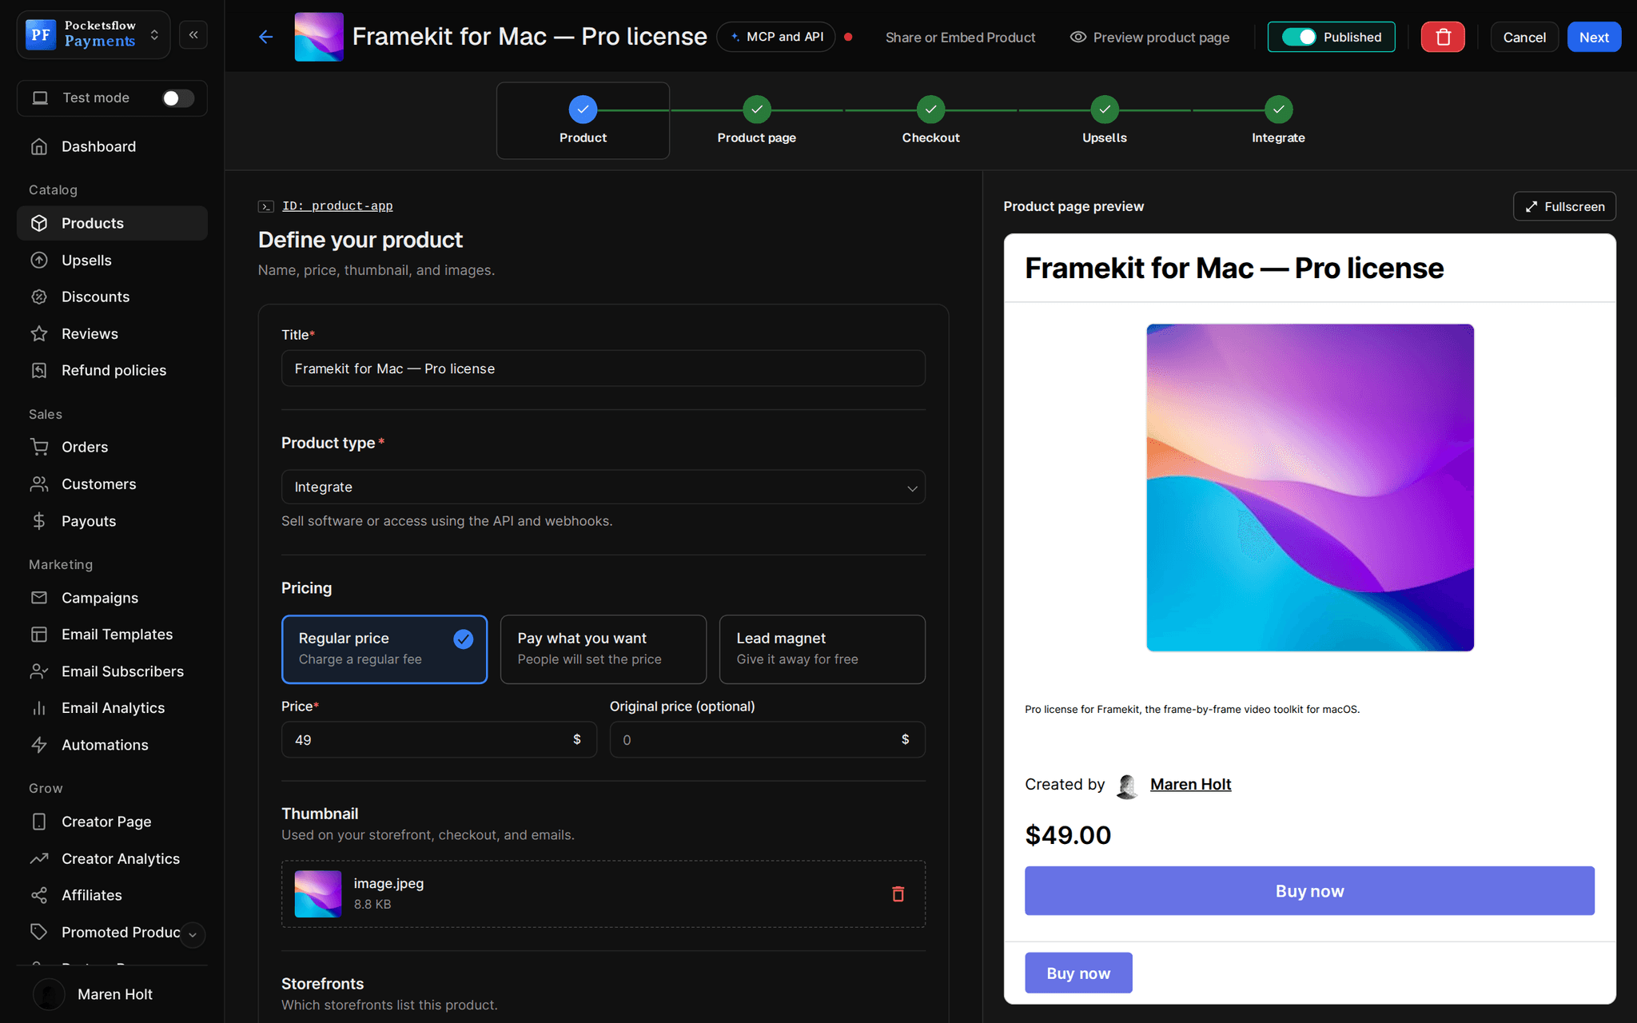The height and width of the screenshot is (1023, 1637).
Task: Open Refund policies page
Action: point(112,370)
